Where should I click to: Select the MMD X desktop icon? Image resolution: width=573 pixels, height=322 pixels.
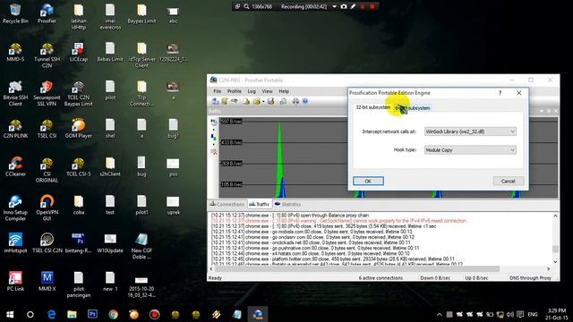(47, 281)
